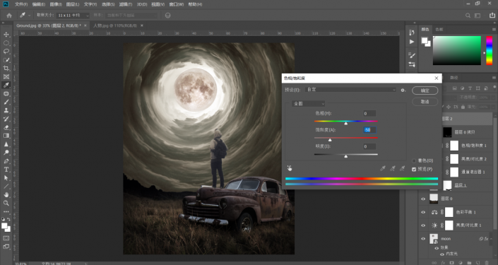Click the add-to-sample eyedropper in dialog
Viewport: 498px width, 265px height.
(393, 168)
